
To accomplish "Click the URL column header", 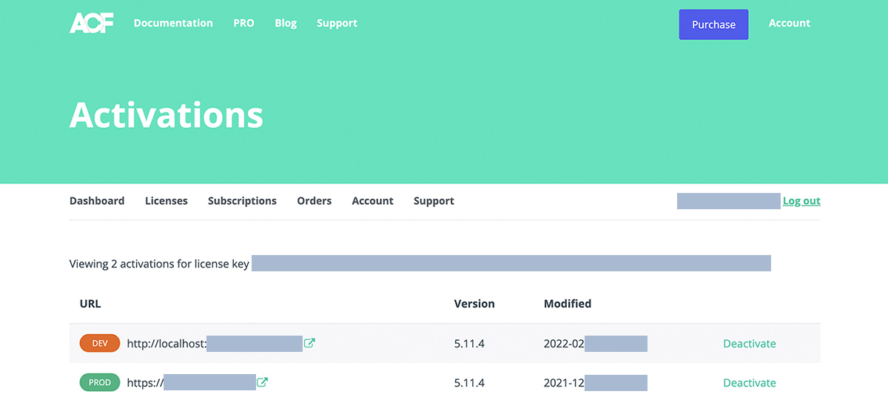I will tap(90, 303).
